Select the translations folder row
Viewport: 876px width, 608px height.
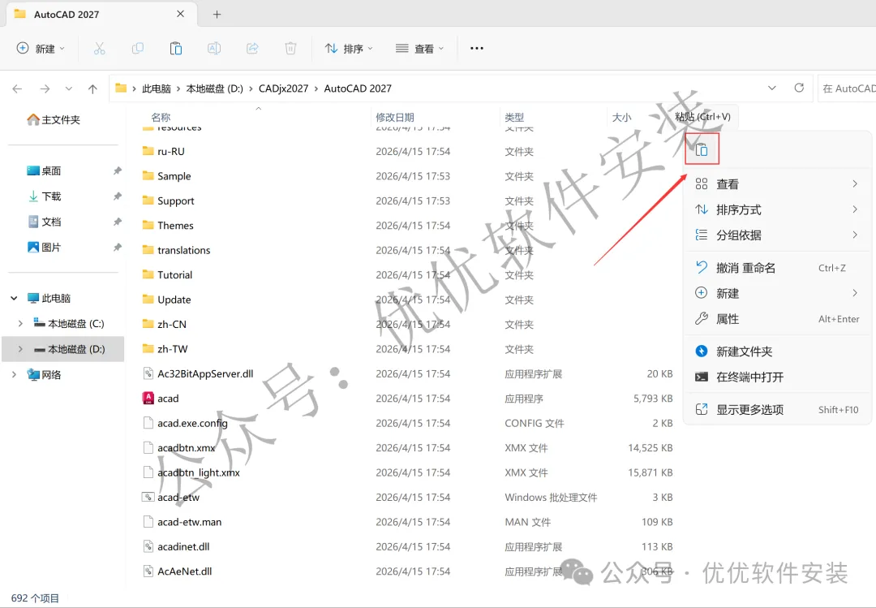point(408,250)
